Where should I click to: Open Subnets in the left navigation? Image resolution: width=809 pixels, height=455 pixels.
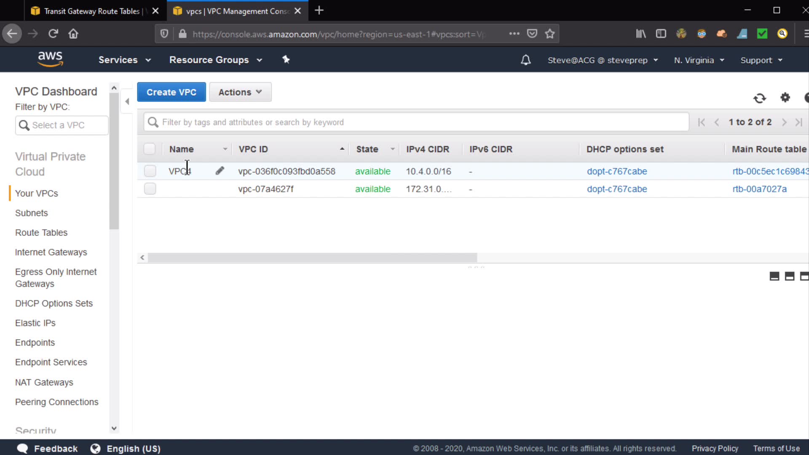coord(32,213)
